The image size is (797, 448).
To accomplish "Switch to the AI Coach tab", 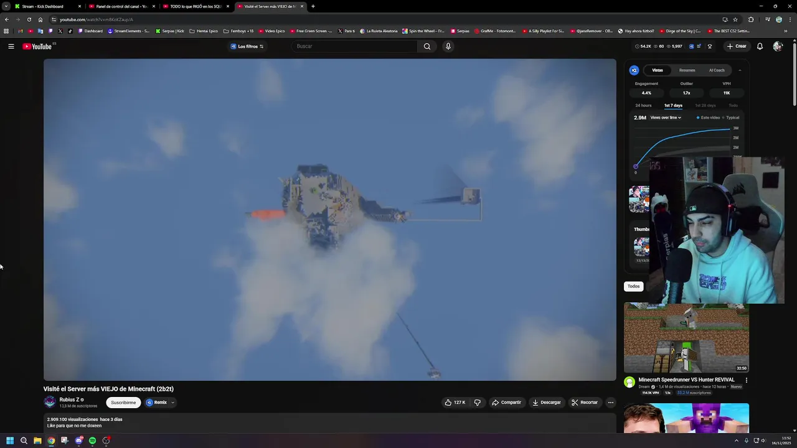I will [717, 70].
